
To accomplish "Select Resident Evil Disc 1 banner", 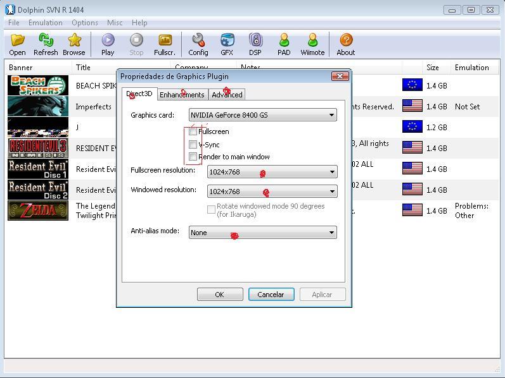I will 38,169.
